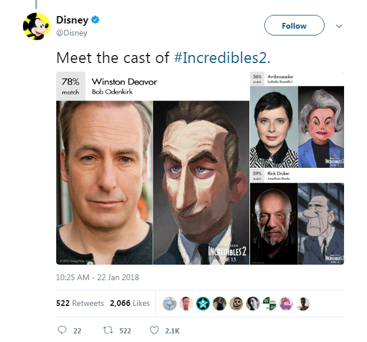The image size is (367, 342).
Task: Expand the tweet options chevron menu
Action: tap(339, 26)
